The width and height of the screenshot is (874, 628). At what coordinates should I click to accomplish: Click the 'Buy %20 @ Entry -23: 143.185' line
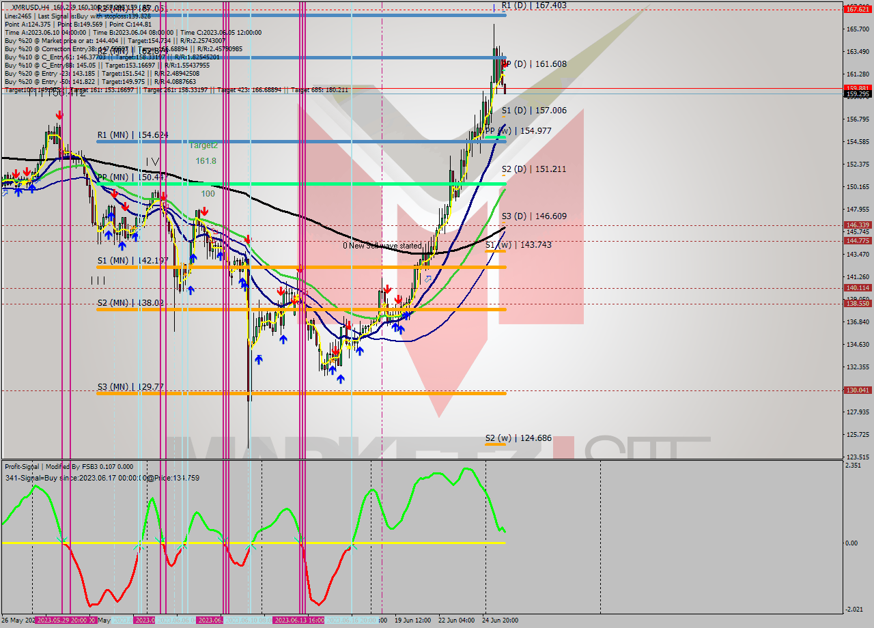click(102, 73)
